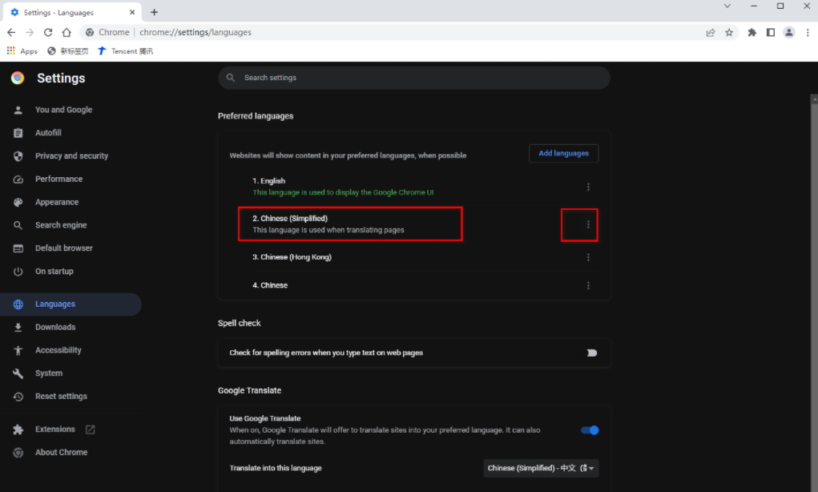Click the browser forward arrow
This screenshot has width=818, height=492.
click(30, 32)
